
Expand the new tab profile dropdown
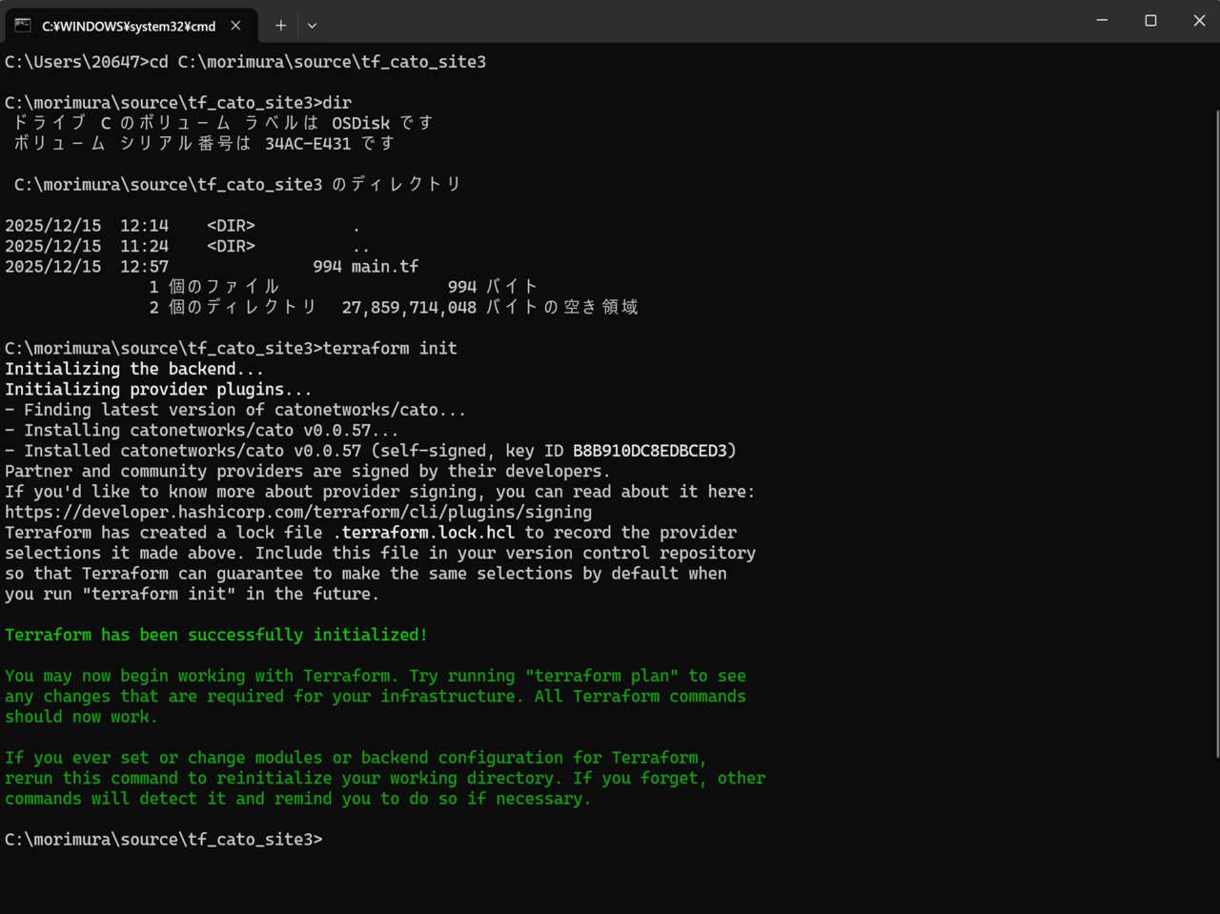click(312, 26)
